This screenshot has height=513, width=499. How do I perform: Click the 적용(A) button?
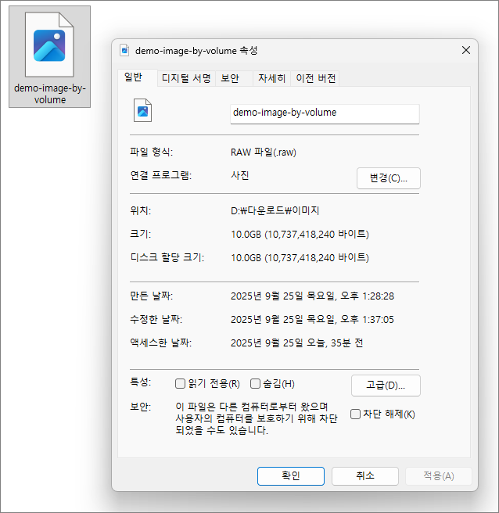pyautogui.click(x=438, y=475)
